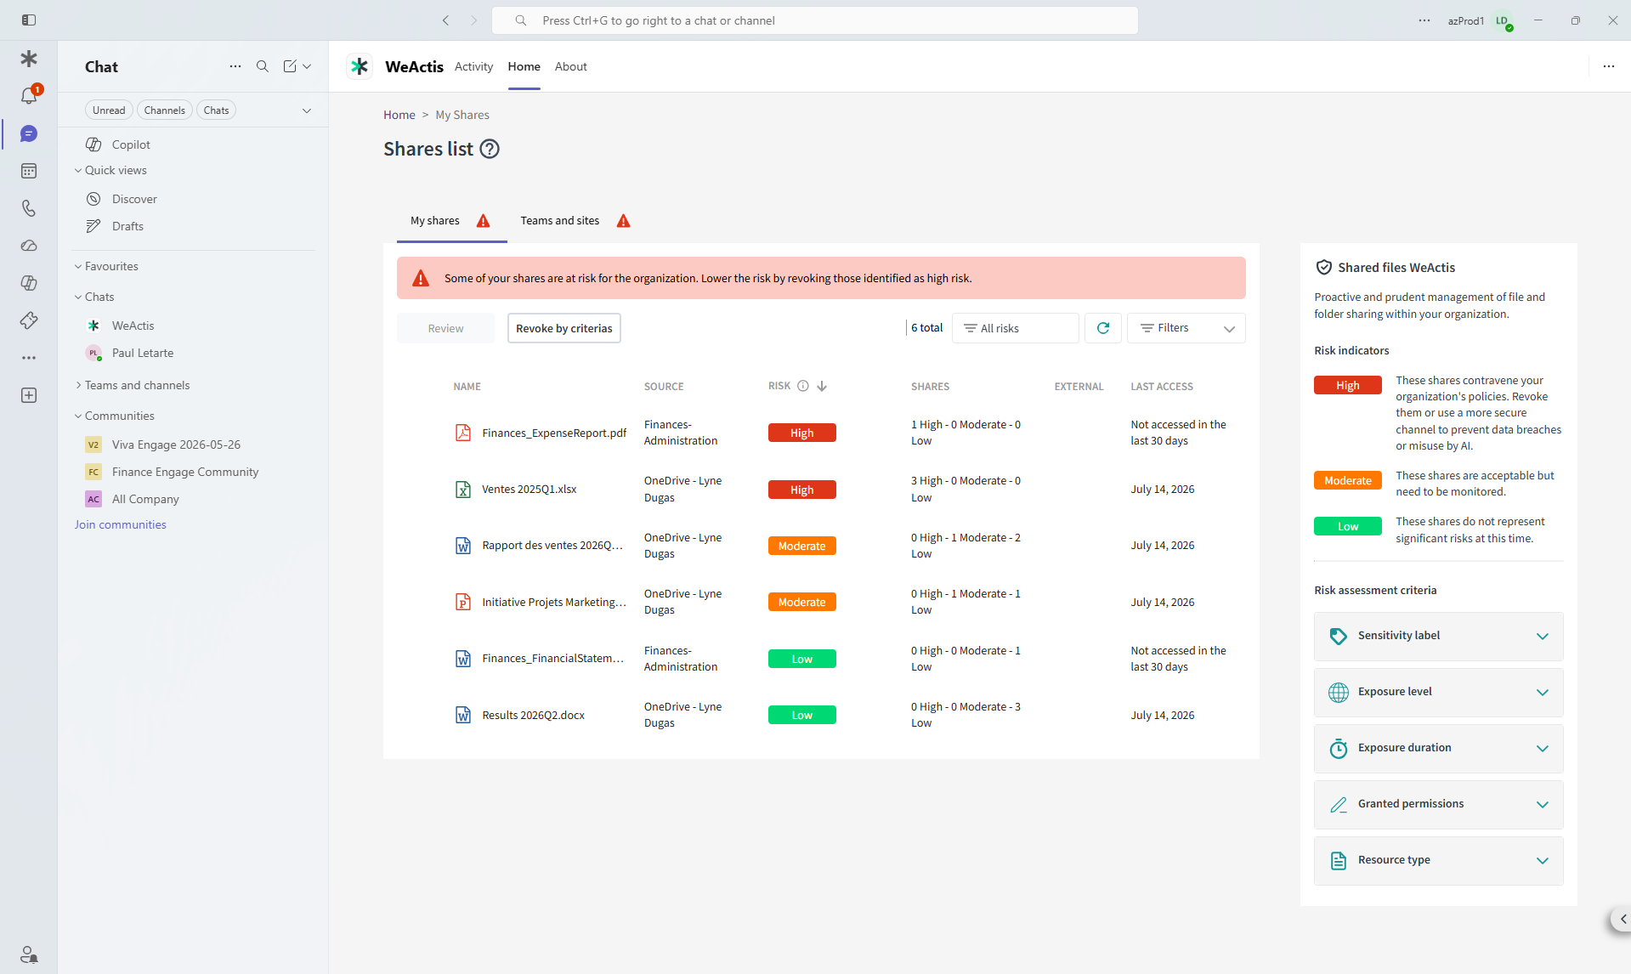1631x974 pixels.
Task: Select the Teams and sites tab
Action: point(575,221)
